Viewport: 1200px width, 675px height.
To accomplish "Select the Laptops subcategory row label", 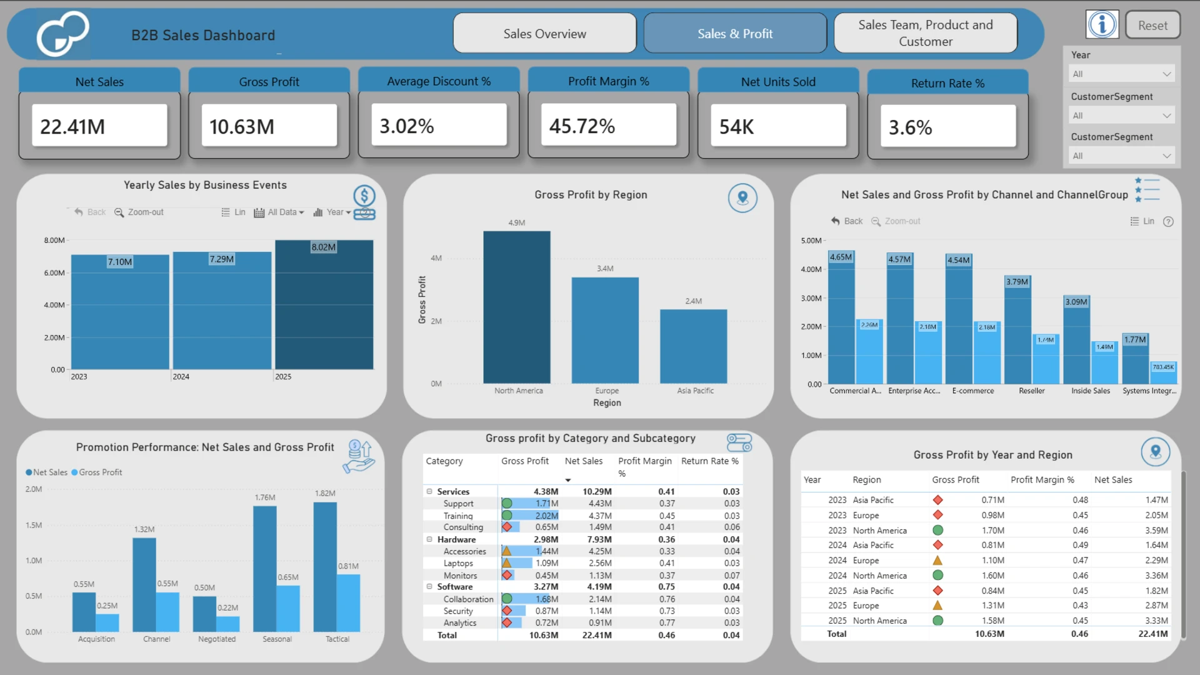I will tap(458, 563).
